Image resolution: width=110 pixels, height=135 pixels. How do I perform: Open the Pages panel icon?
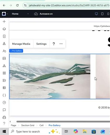[x=4, y=36]
